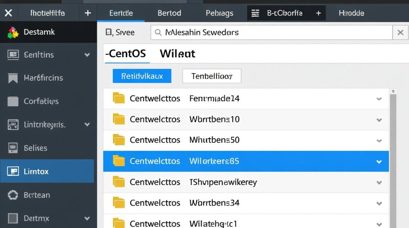This screenshot has height=228, width=409.
Task: Expand the Senftins sidebar section chevron
Action: [87, 55]
